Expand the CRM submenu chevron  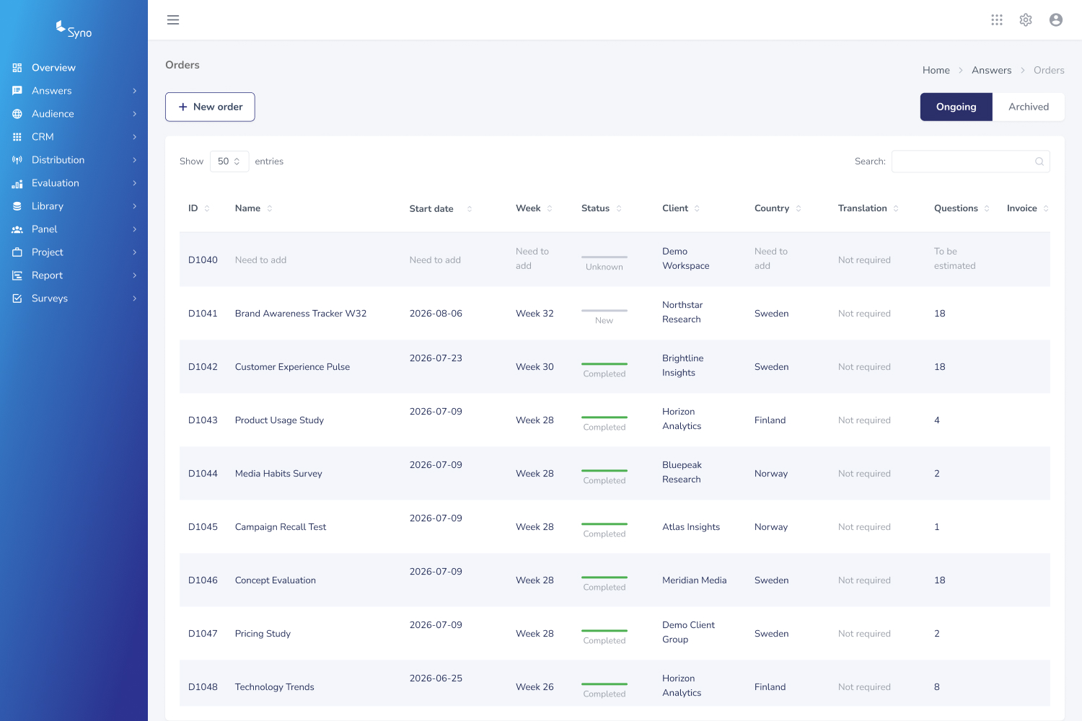135,137
